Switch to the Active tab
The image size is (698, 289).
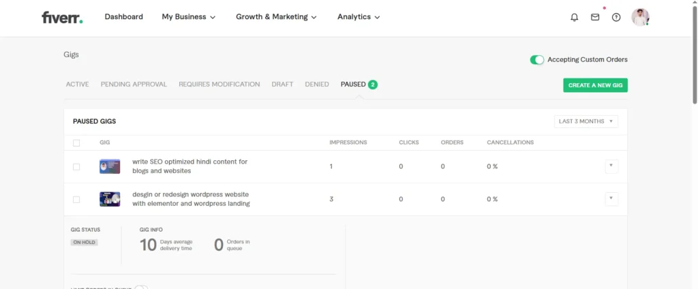[x=78, y=84]
